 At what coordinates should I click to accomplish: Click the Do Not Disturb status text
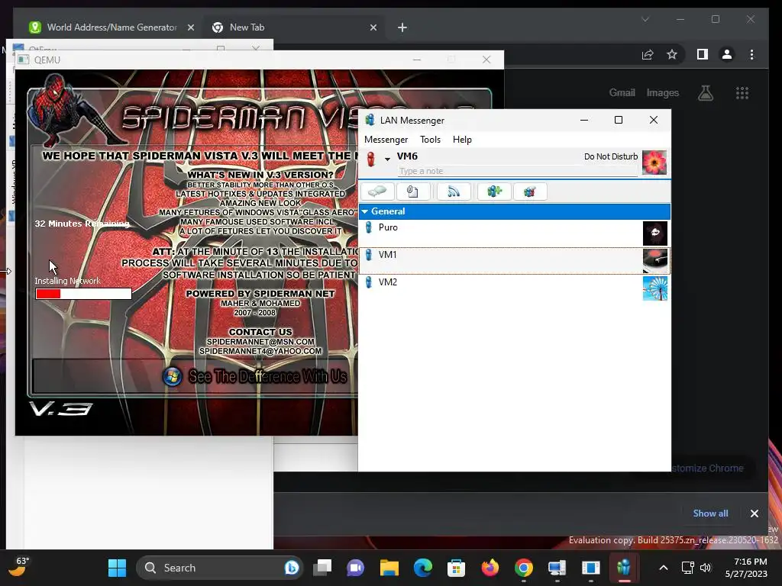pos(611,156)
